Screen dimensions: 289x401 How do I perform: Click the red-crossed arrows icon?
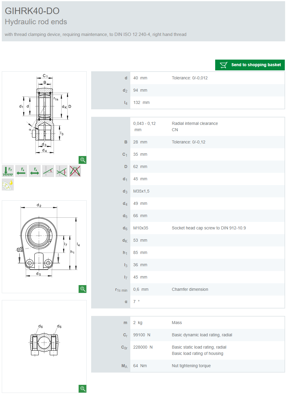tap(75, 171)
